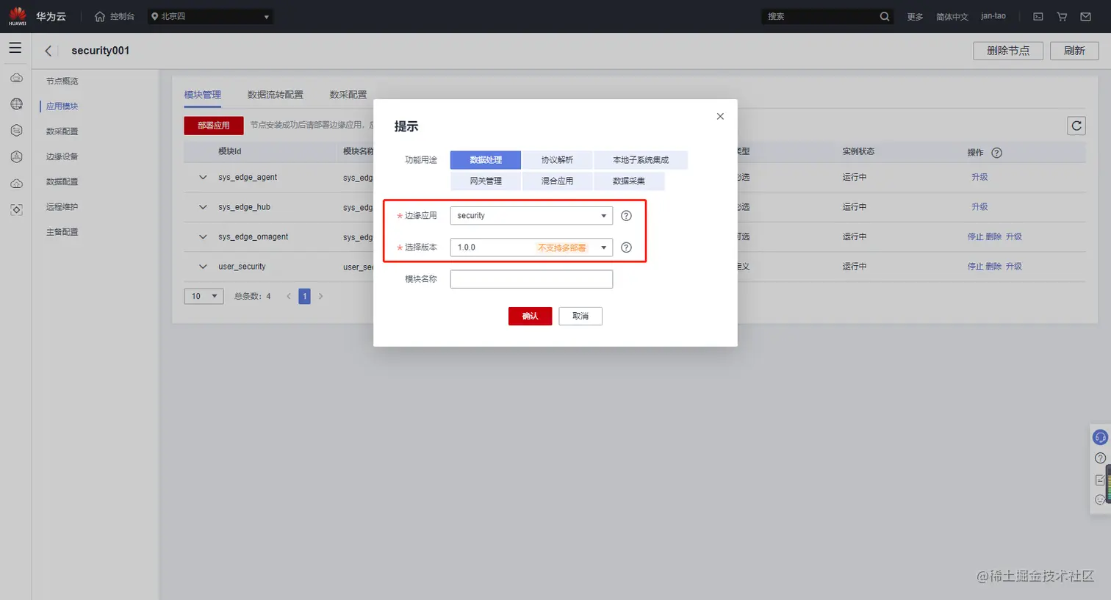Select 混合应用 function purpose
This screenshot has height=600, width=1111.
tap(557, 181)
